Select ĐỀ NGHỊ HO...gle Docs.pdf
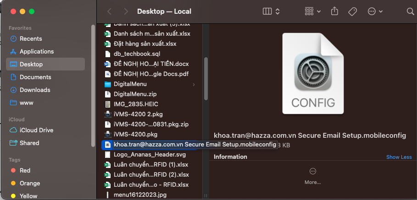417x200 pixels. point(150,74)
